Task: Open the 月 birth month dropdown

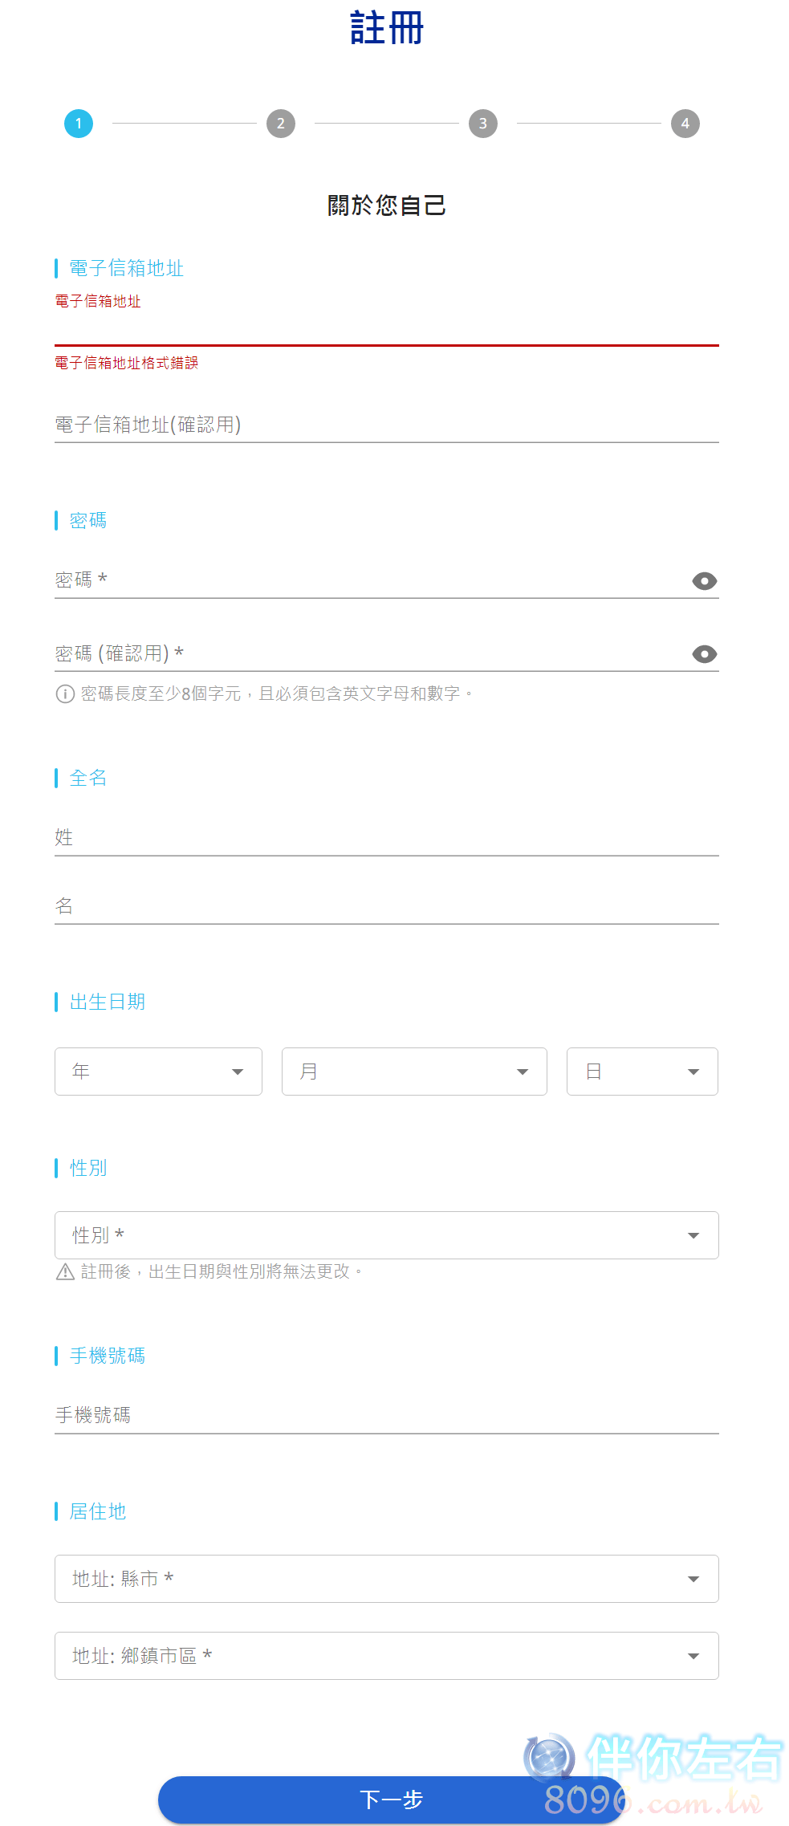Action: 414,1072
